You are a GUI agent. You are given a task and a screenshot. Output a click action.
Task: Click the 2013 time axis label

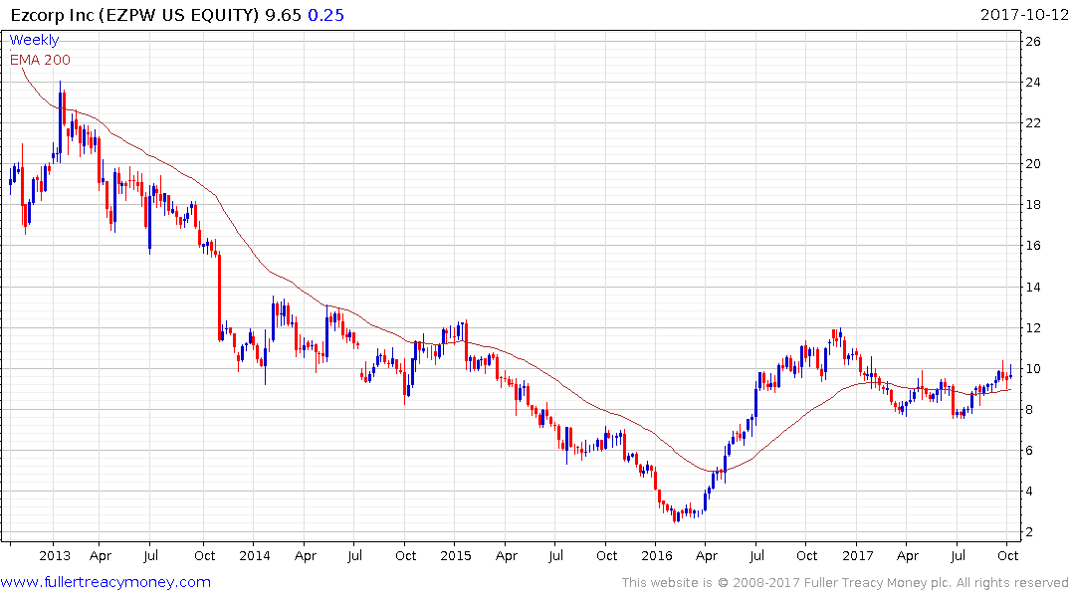point(55,555)
